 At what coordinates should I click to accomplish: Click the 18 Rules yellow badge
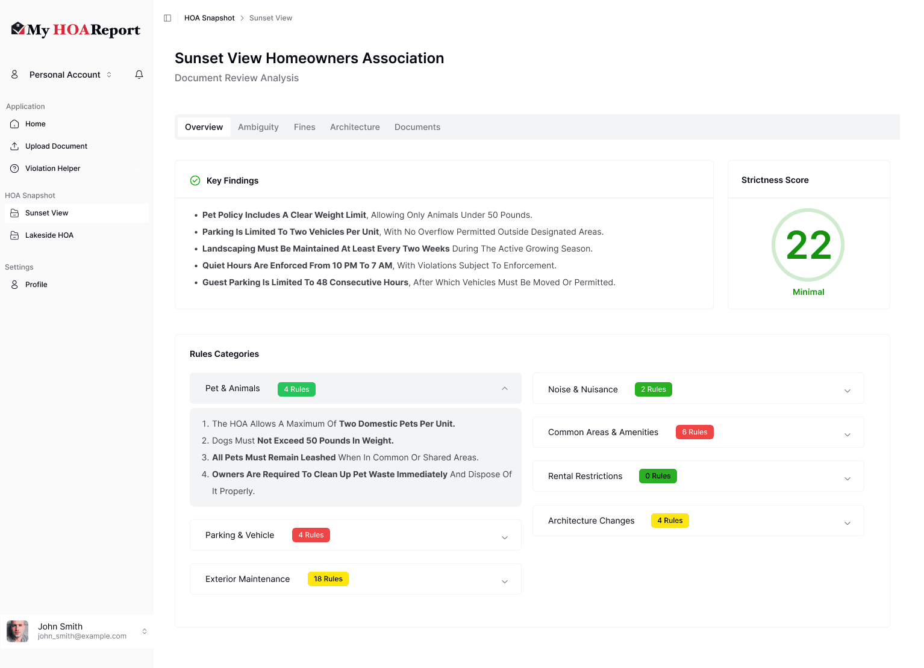[x=328, y=579]
